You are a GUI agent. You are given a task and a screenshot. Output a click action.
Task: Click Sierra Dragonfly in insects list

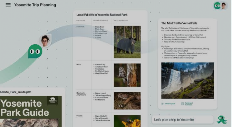pyautogui.click(x=102, y=118)
